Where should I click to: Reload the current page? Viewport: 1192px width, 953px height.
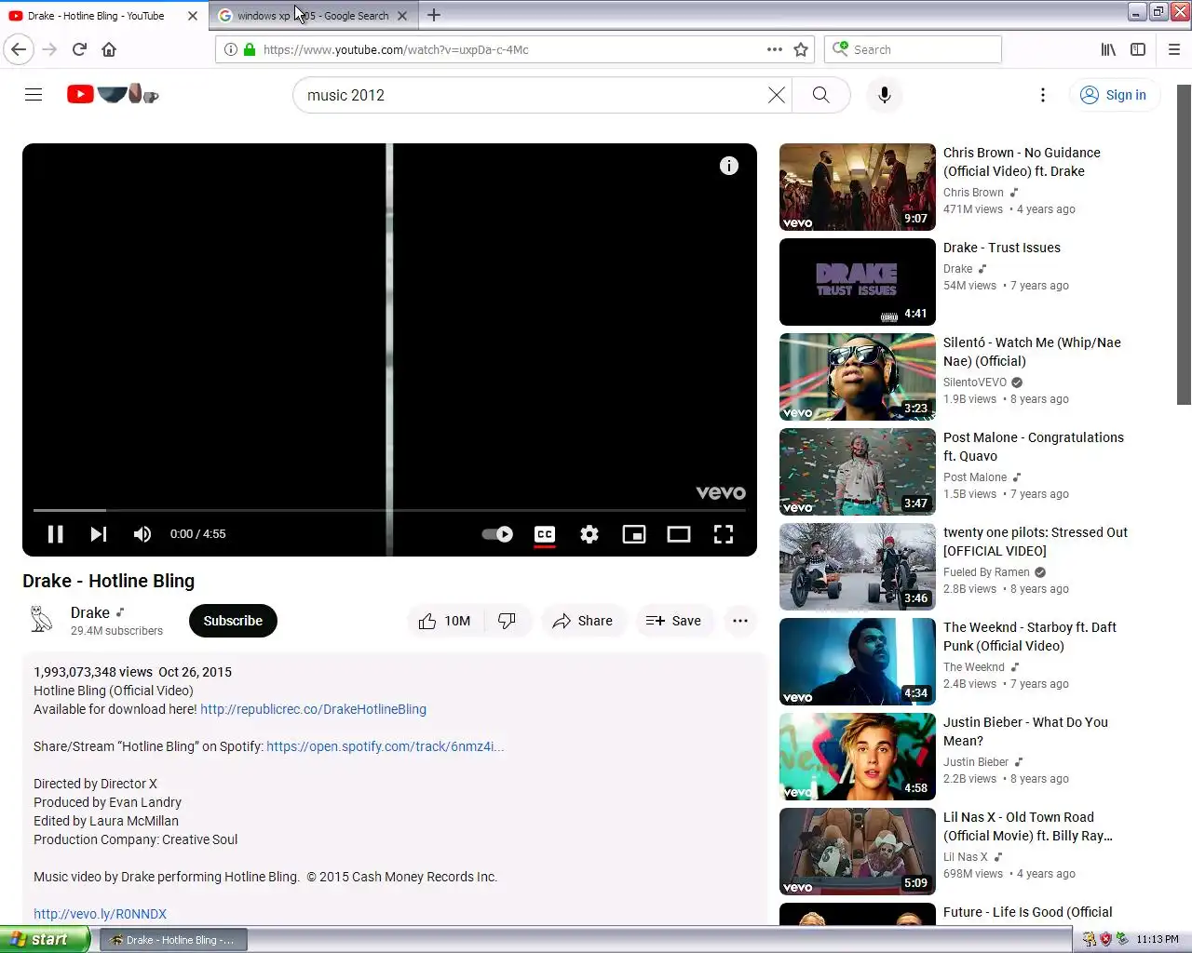[79, 49]
